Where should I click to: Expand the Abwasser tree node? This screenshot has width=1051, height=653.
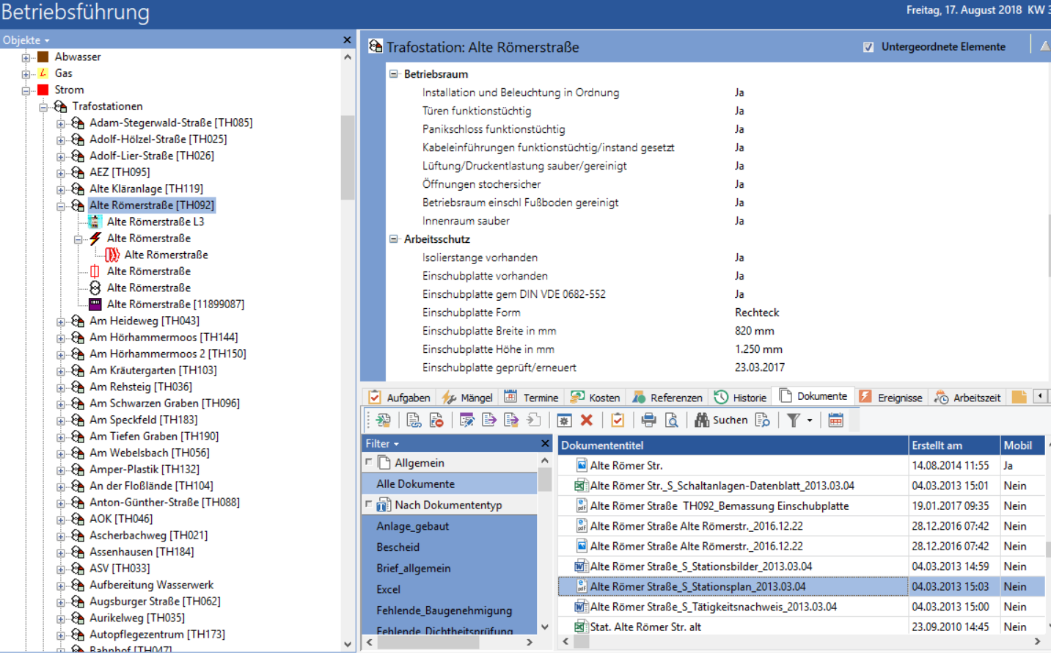(x=26, y=57)
